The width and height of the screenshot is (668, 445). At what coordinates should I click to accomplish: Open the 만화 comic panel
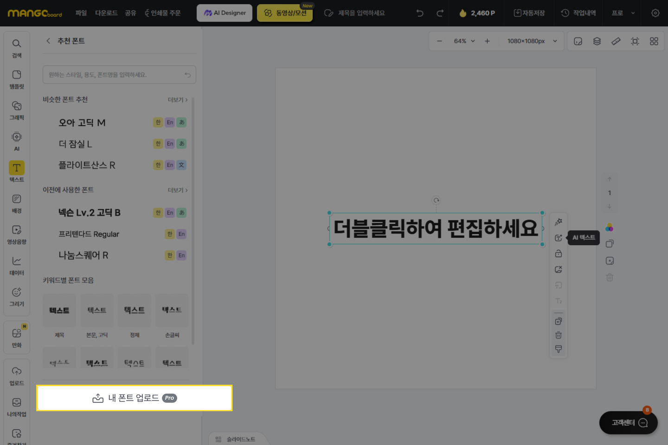coord(17,338)
